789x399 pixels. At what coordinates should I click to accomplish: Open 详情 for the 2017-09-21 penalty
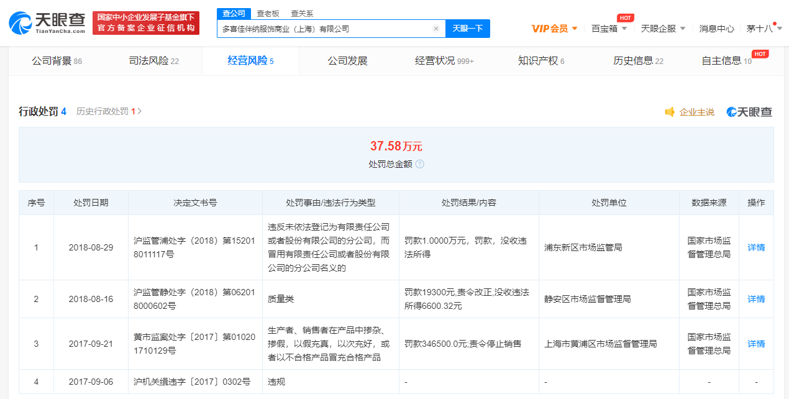point(756,344)
